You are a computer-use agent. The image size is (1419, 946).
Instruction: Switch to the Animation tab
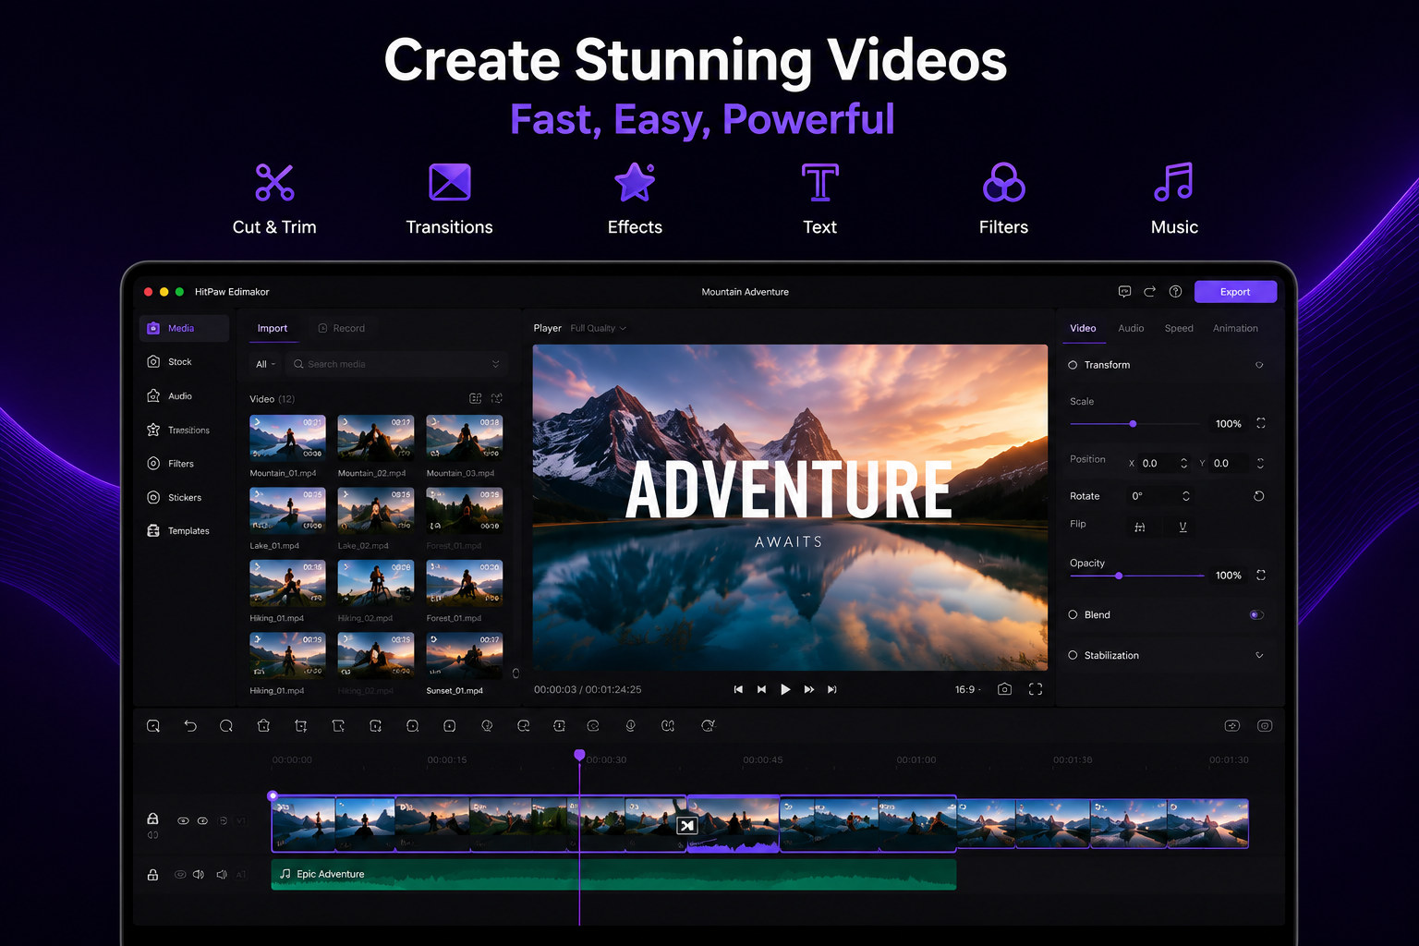1235,329
